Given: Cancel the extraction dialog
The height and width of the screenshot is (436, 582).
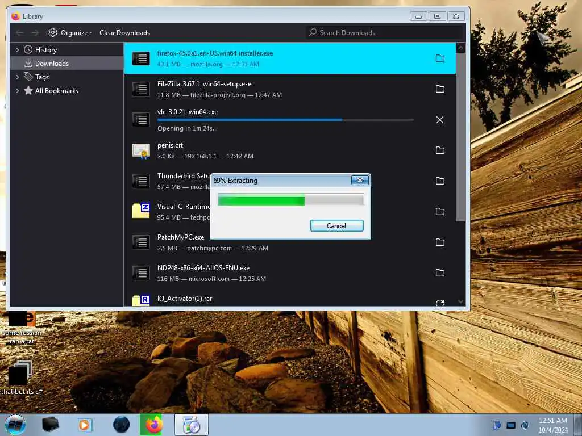Looking at the screenshot, I should [x=336, y=226].
